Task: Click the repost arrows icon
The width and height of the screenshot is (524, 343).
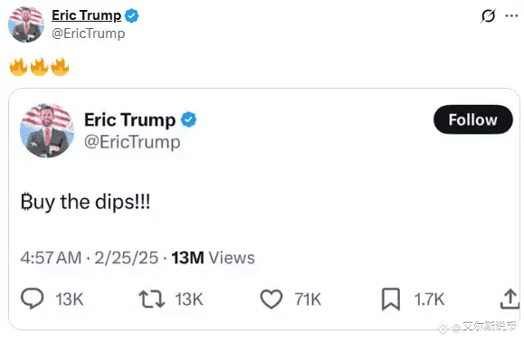Action: click(152, 299)
